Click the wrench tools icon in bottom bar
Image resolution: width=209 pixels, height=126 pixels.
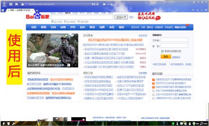(x=14, y=124)
